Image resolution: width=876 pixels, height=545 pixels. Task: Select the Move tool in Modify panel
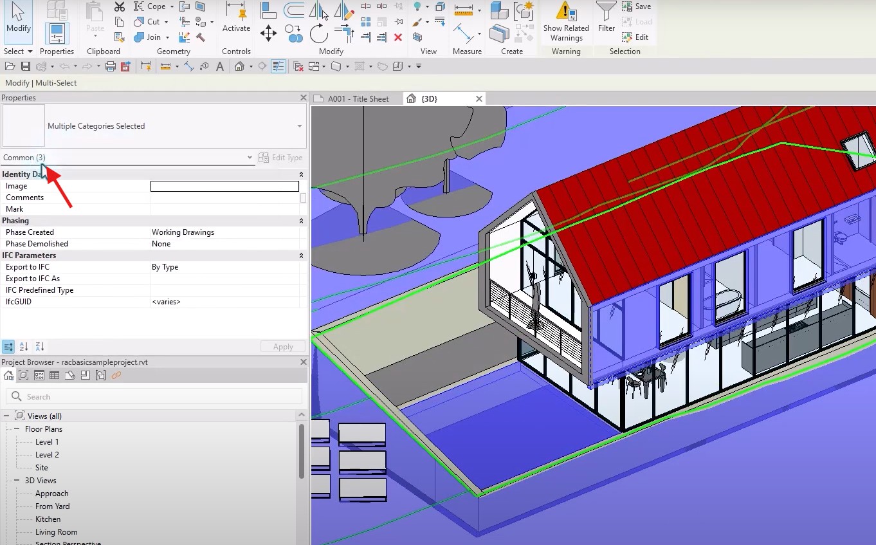coord(268,33)
